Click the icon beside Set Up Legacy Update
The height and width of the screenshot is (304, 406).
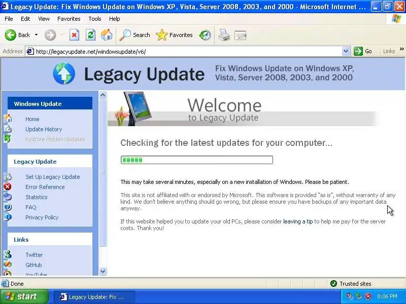coord(8,176)
